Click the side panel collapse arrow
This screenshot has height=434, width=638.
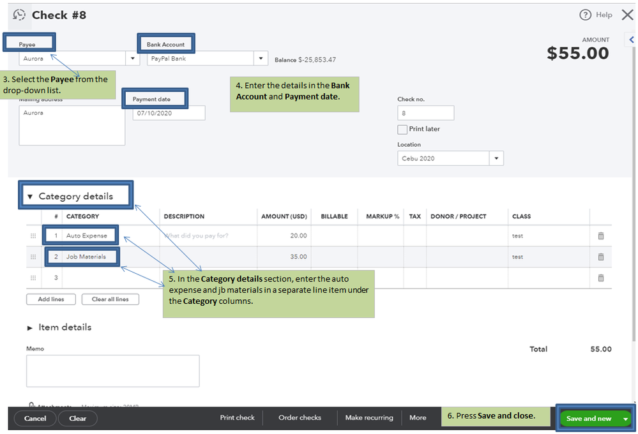coord(631,40)
